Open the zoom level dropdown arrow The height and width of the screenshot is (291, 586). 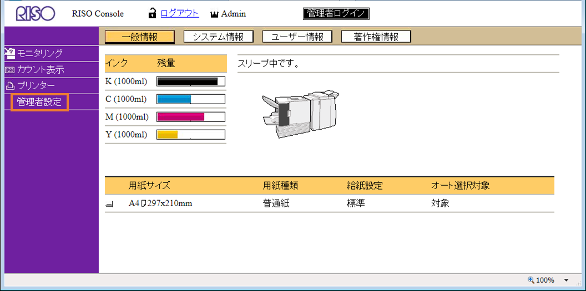pyautogui.click(x=566, y=280)
